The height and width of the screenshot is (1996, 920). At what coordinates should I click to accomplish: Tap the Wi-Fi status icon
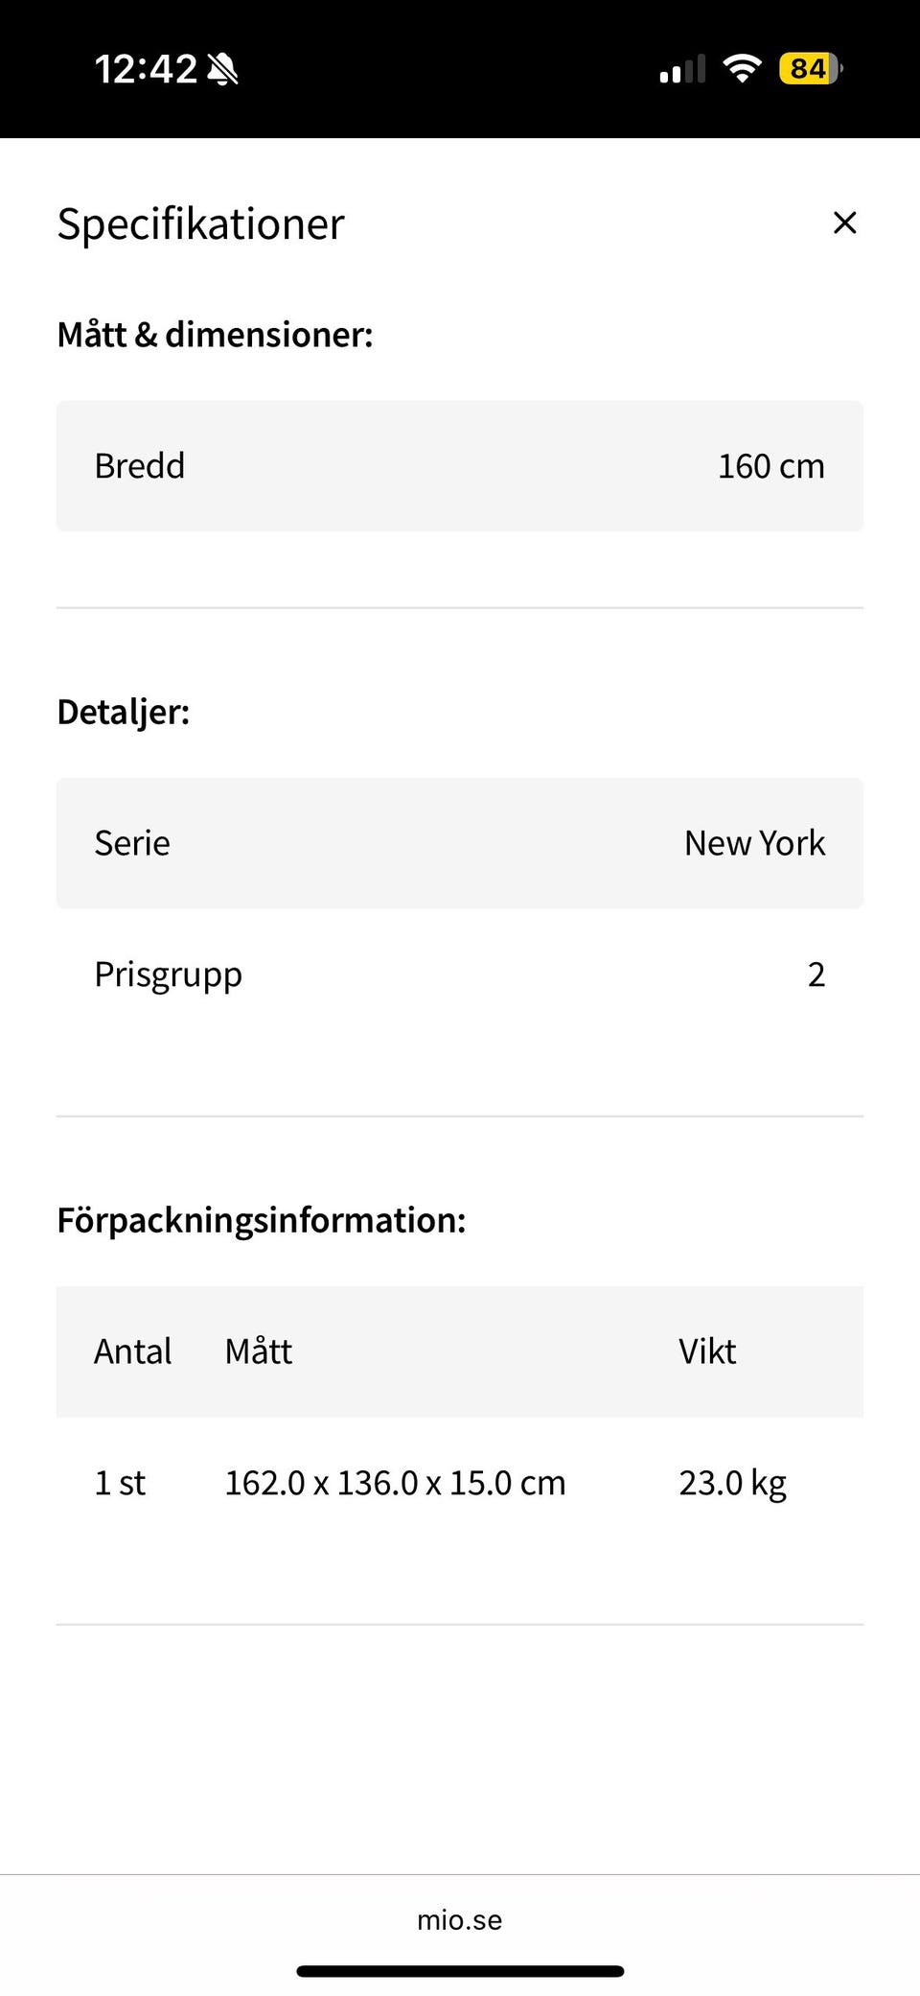pyautogui.click(x=742, y=68)
